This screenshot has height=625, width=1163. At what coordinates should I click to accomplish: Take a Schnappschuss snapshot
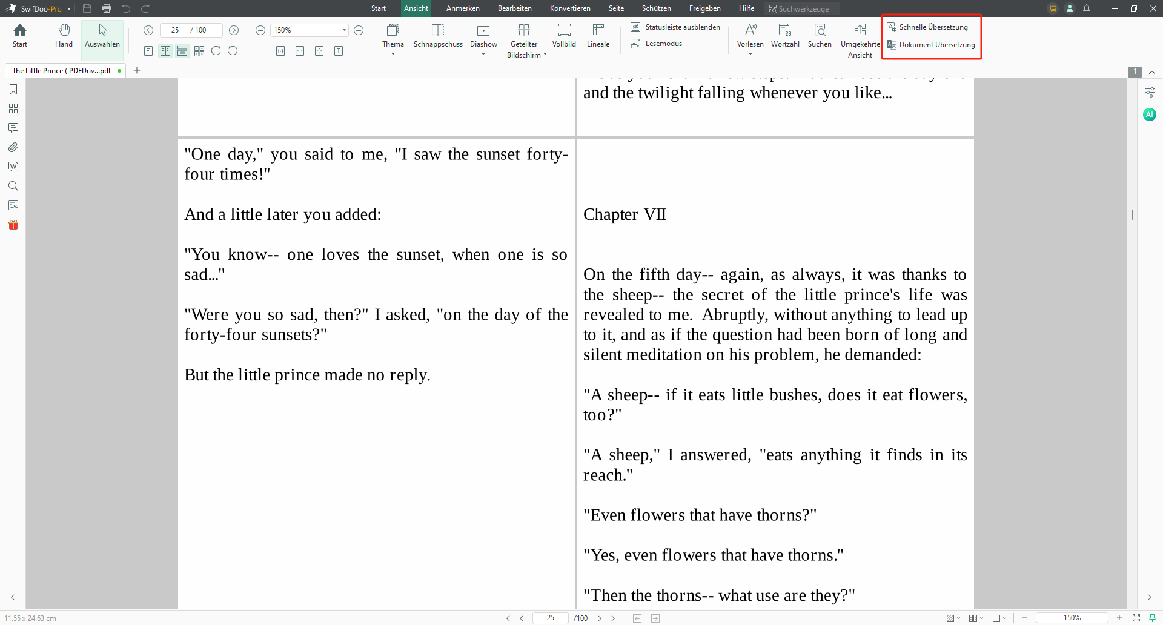click(438, 36)
